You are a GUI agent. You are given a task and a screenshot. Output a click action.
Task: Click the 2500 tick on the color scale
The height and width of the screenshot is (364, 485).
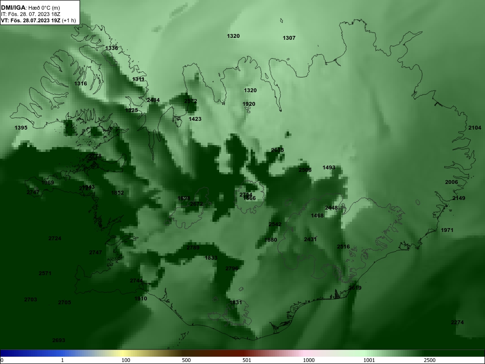tap(430, 360)
